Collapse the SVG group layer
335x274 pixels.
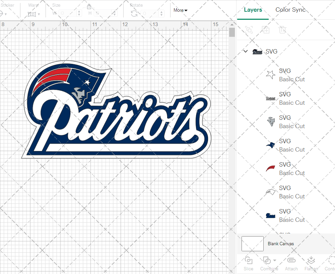(x=246, y=52)
